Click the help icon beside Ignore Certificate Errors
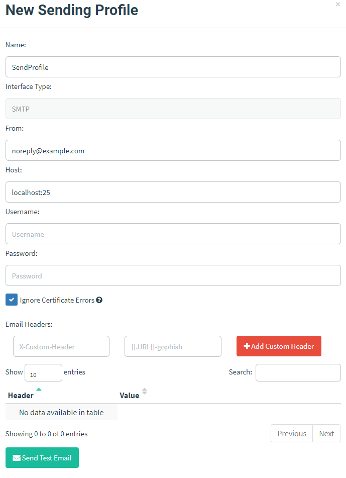346x478 pixels. 99,300
